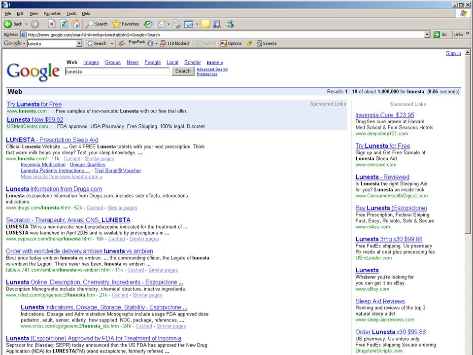Viewport: 473px width, 355px height.
Task: Click the PageRank indicator
Action: coord(136,43)
